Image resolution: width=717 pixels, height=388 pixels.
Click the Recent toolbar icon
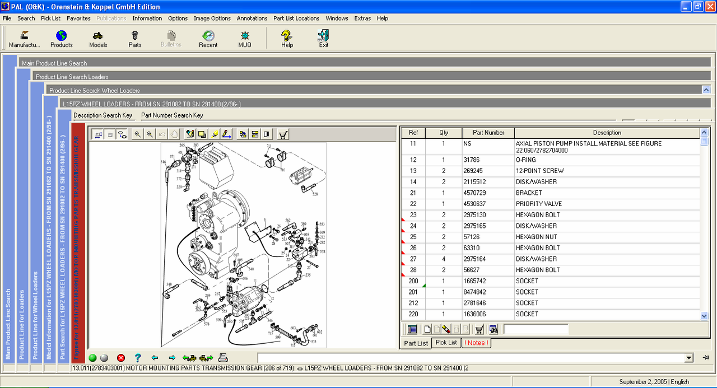[x=208, y=39]
